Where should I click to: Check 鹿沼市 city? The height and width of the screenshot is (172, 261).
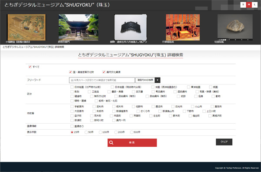pyautogui.click(x=153, y=107)
